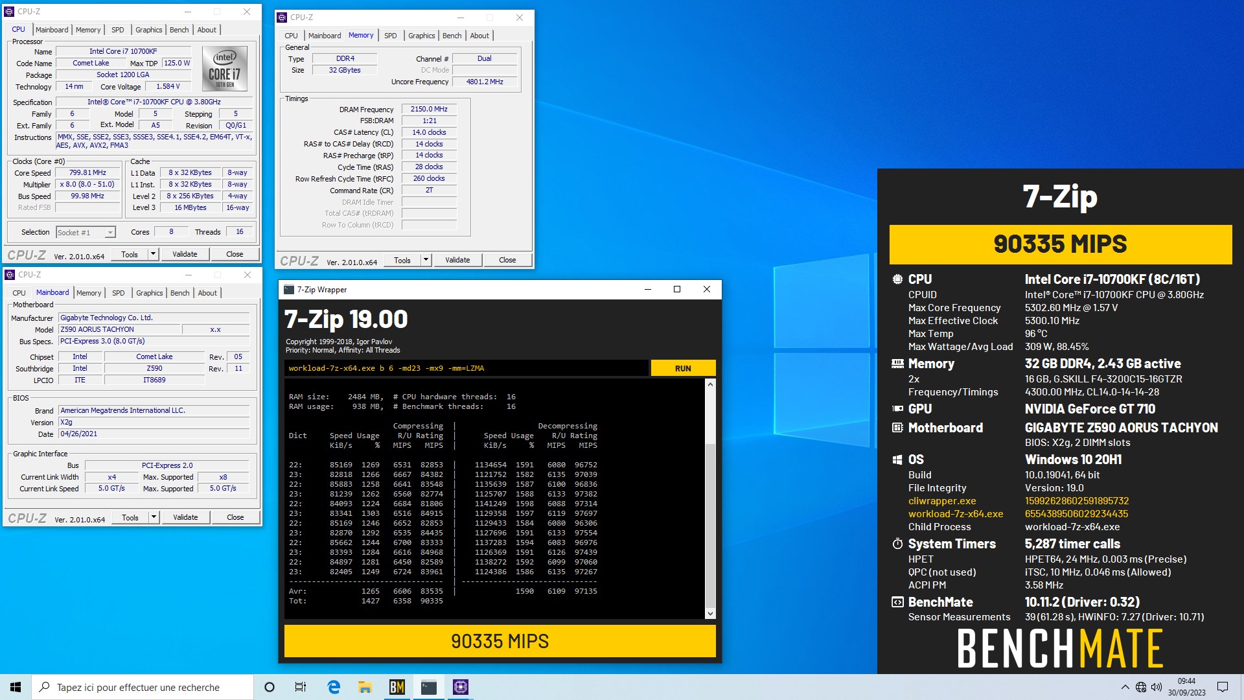Click the Z590 AORUS TACHYON model field
This screenshot has height=700, width=1244.
coord(119,329)
